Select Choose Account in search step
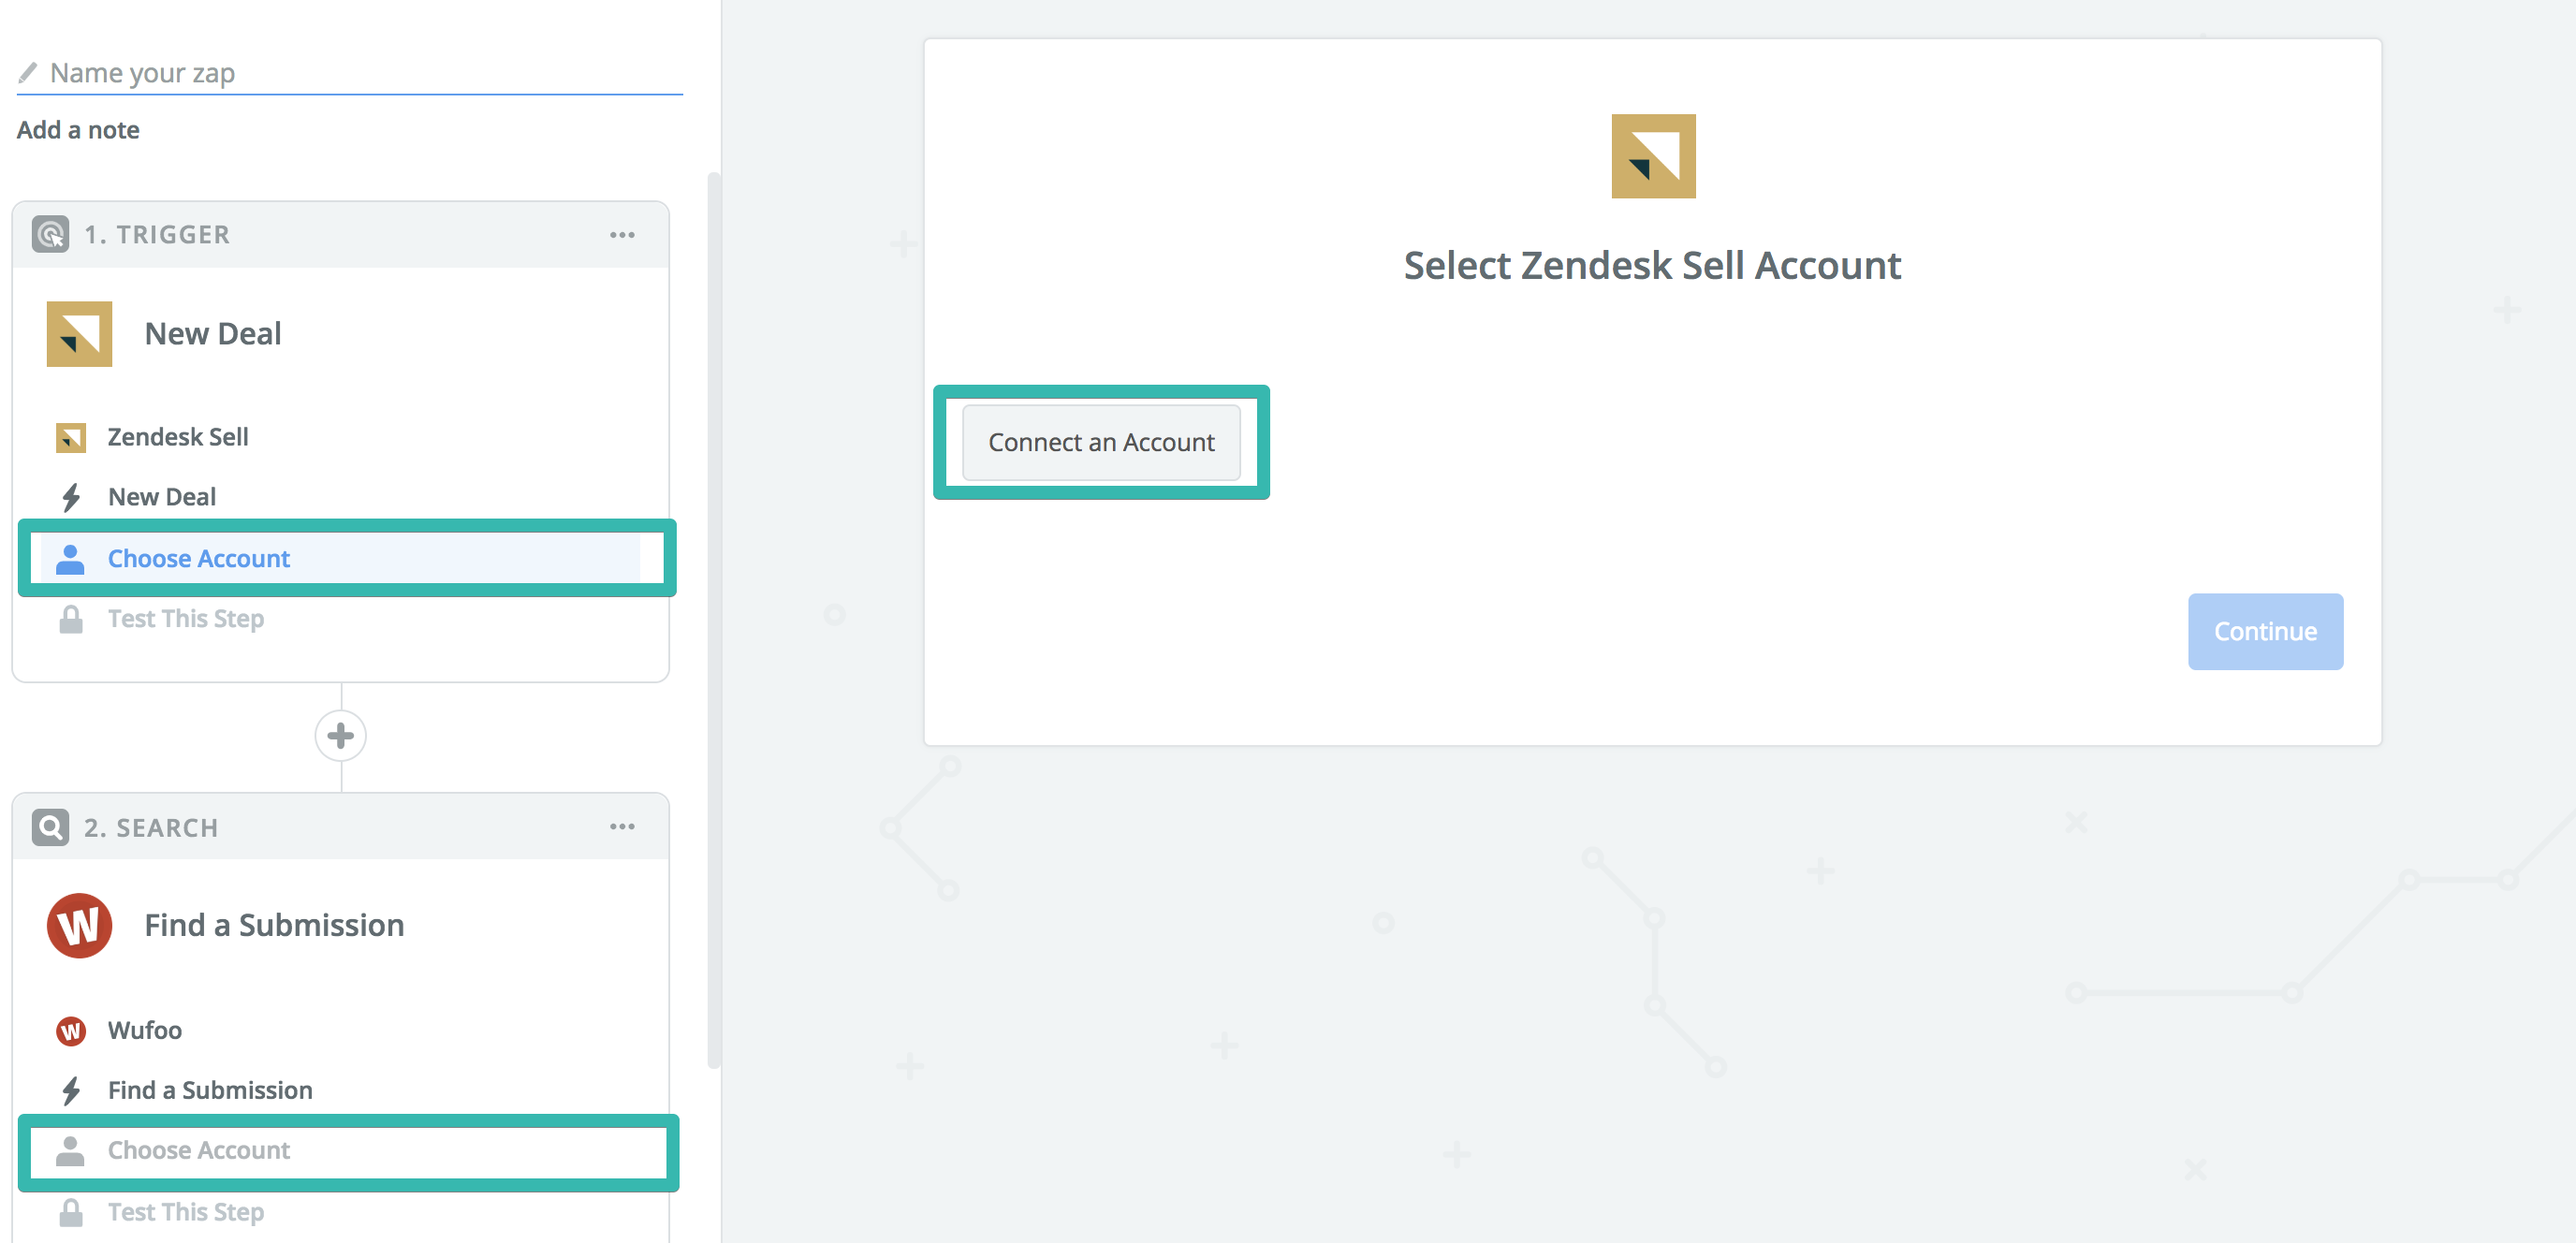The image size is (2576, 1243). pos(199,1150)
